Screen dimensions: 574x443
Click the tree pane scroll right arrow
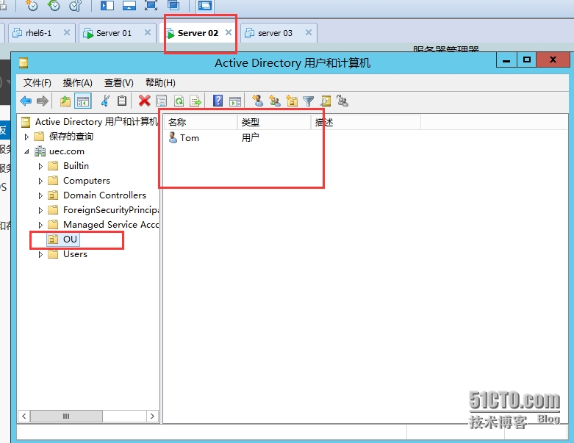pyautogui.click(x=152, y=416)
